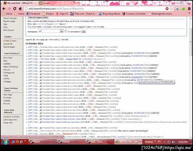This screenshot has height=151, width=193.
Task: Open the Tirkx.com bookmark
Action: click(x=83, y=14)
